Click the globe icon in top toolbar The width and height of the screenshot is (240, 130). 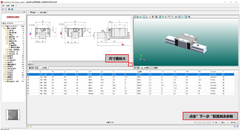pyautogui.click(x=12, y=9)
